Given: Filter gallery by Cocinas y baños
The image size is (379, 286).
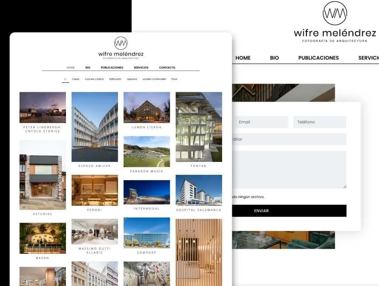Looking at the screenshot, I should [x=94, y=79].
